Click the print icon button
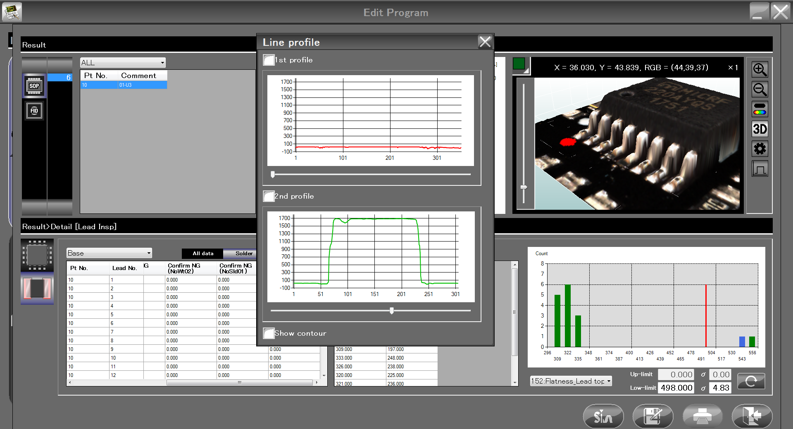This screenshot has height=429, width=793. [x=702, y=416]
